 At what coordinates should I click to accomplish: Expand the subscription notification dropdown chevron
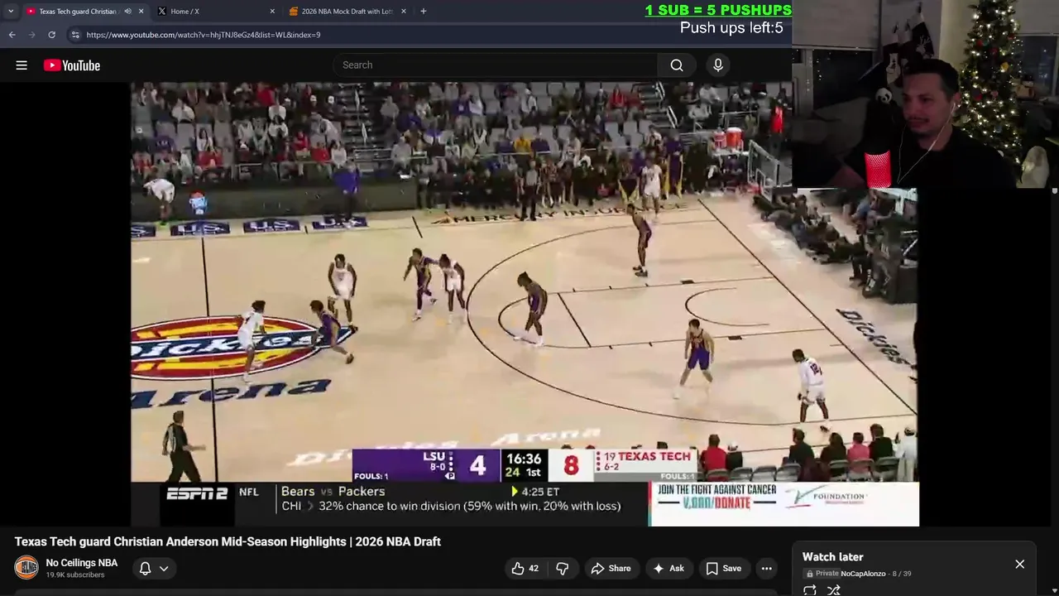[164, 569]
